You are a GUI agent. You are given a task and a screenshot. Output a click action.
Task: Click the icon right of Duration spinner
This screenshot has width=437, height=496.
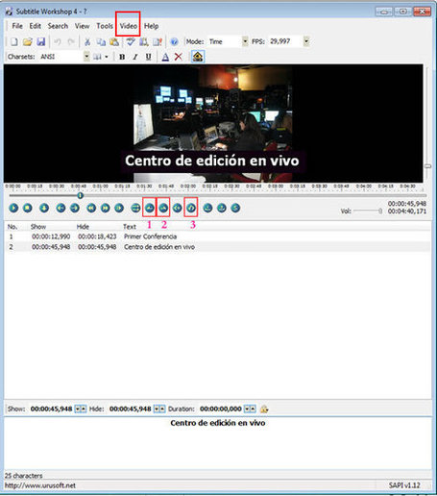264,409
